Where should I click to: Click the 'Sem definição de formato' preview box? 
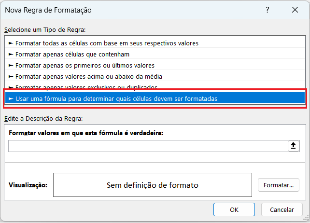click(153, 185)
